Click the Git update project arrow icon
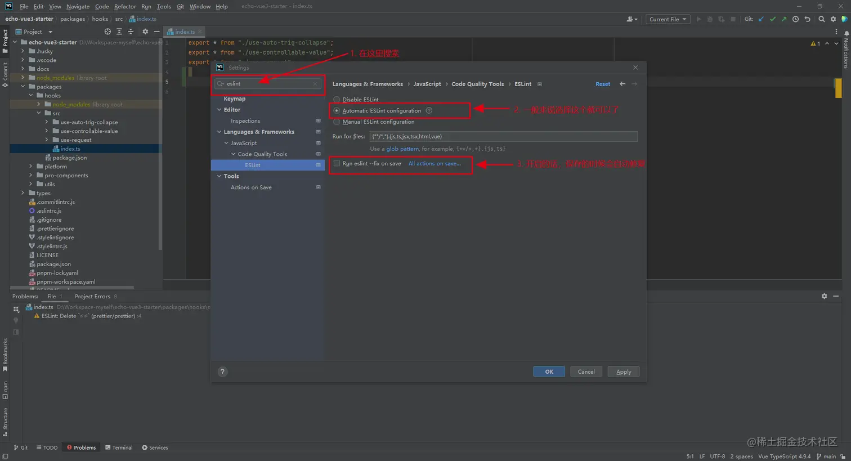Screen dimensions: 851x461 point(761,19)
